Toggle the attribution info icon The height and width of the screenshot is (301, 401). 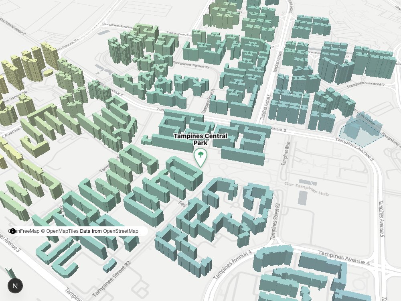tap(12, 231)
